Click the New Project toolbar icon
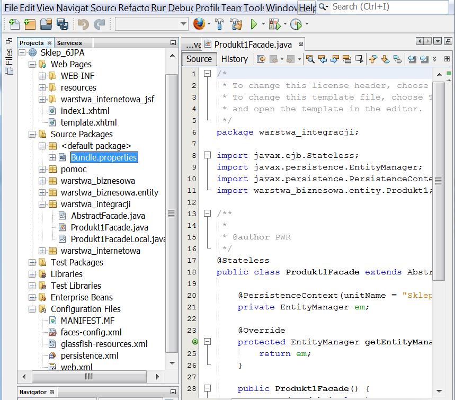This screenshot has height=400, width=455. pyautogui.click(x=29, y=24)
